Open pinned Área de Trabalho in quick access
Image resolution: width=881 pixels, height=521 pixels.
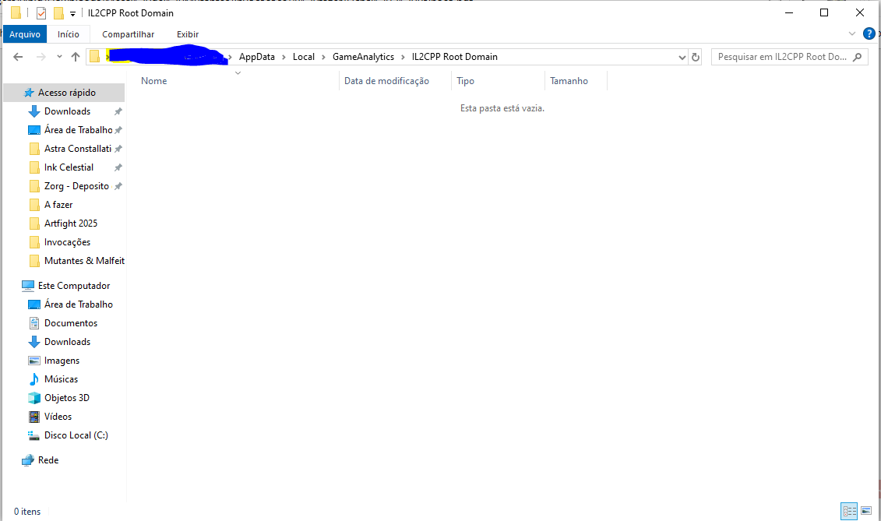78,130
